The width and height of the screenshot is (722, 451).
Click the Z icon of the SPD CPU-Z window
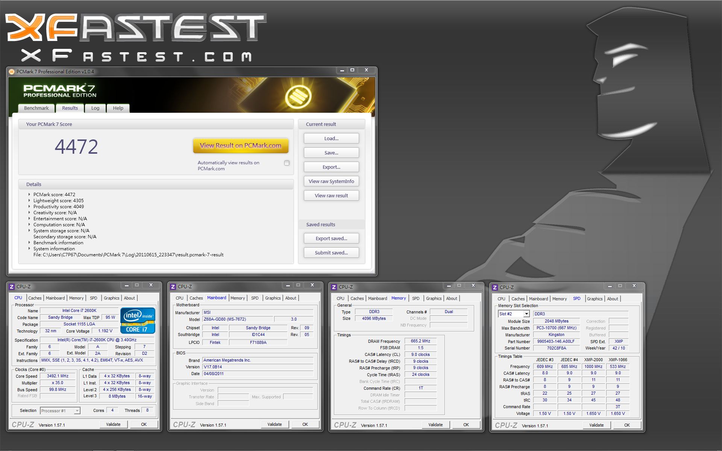coord(495,288)
